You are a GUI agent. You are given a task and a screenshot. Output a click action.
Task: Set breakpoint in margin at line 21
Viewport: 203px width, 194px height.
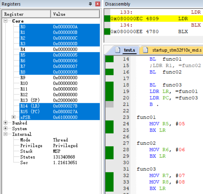click(x=109, y=104)
